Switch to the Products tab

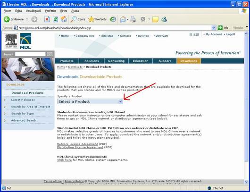[67, 61]
